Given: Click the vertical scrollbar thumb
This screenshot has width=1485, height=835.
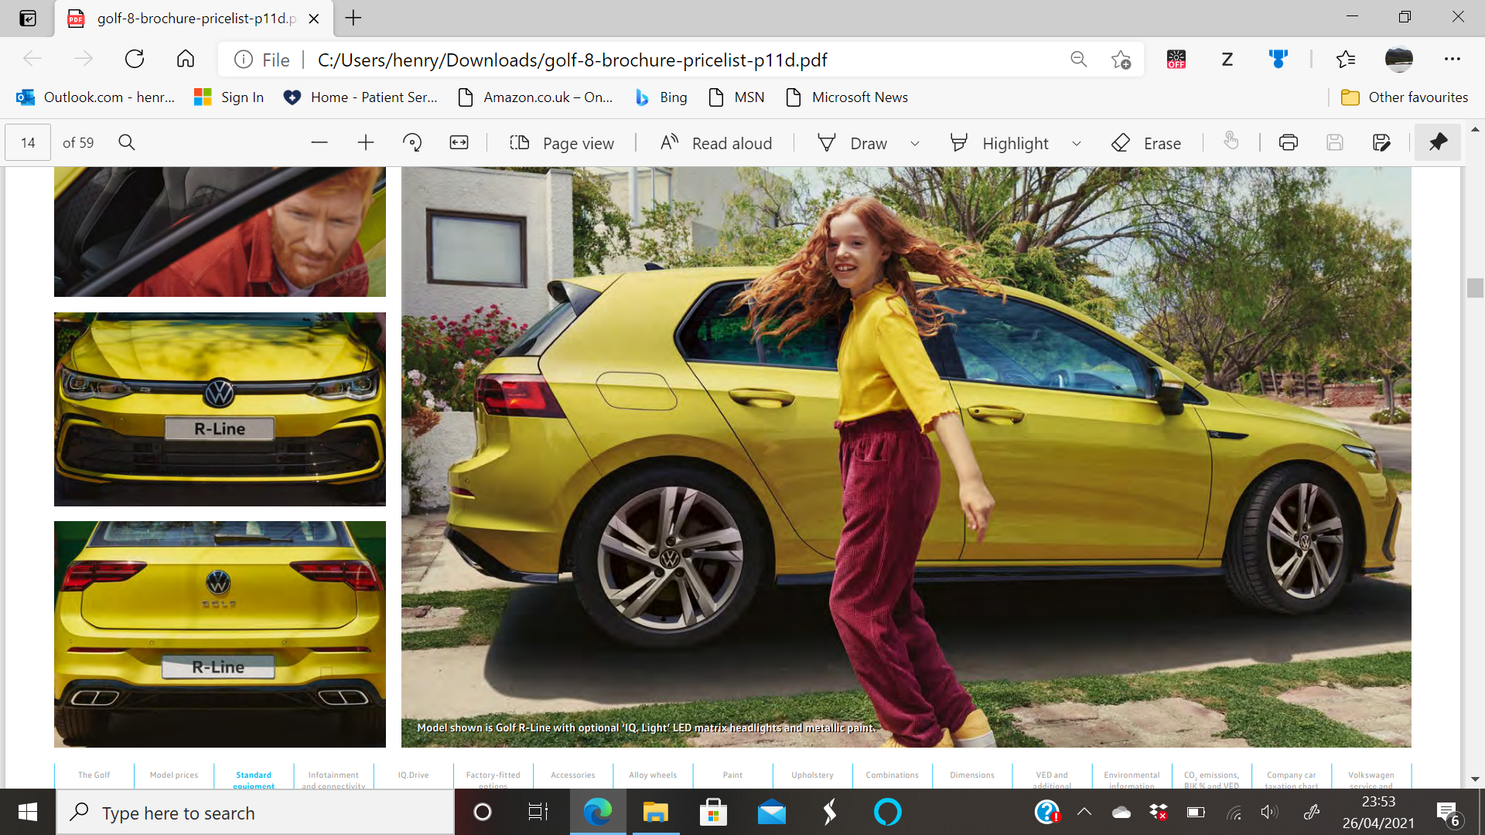Looking at the screenshot, I should tap(1474, 288).
